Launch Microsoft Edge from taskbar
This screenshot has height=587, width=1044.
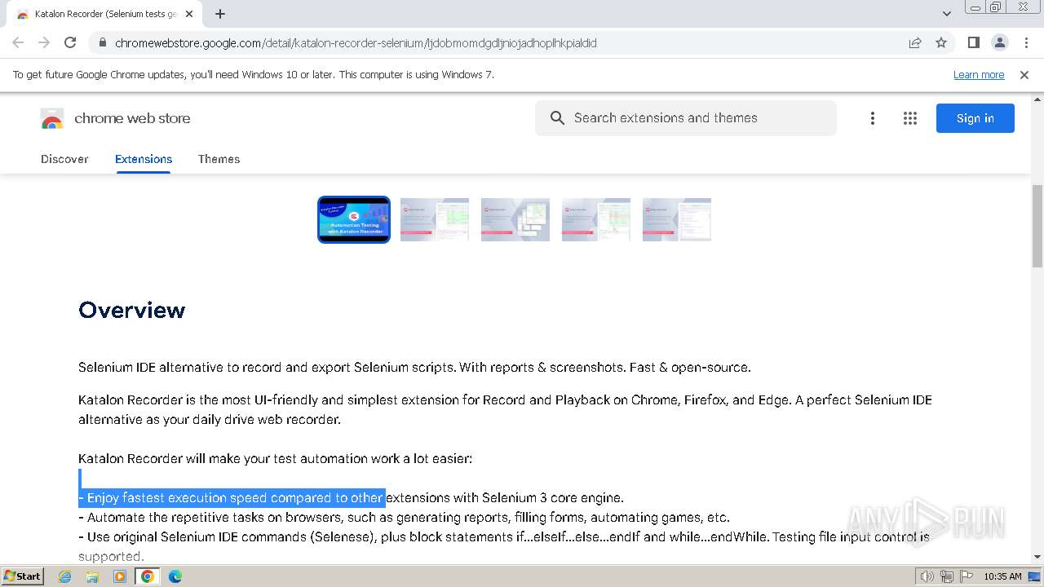click(175, 576)
